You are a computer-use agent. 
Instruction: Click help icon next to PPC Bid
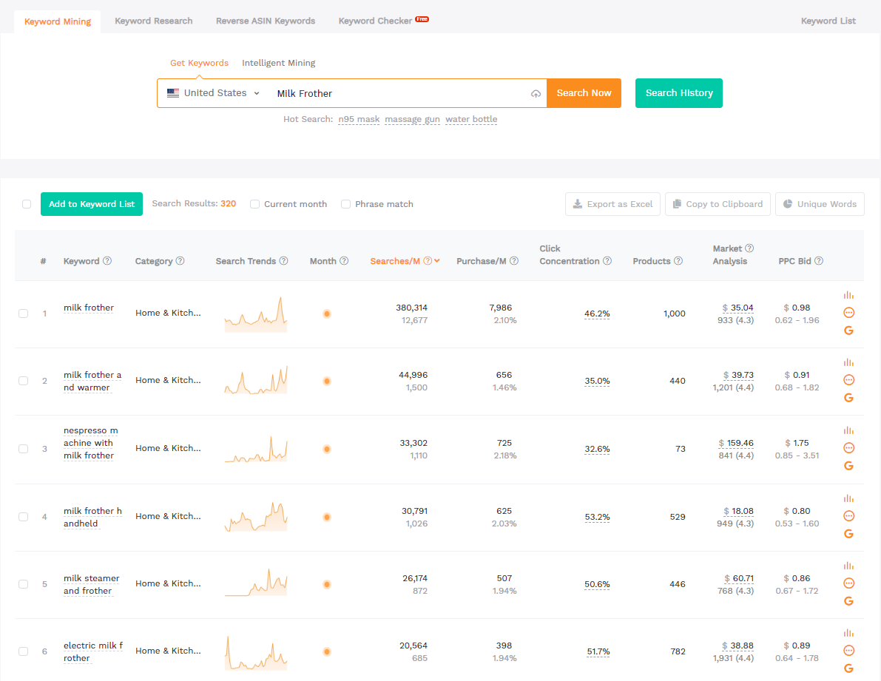pyautogui.click(x=819, y=261)
